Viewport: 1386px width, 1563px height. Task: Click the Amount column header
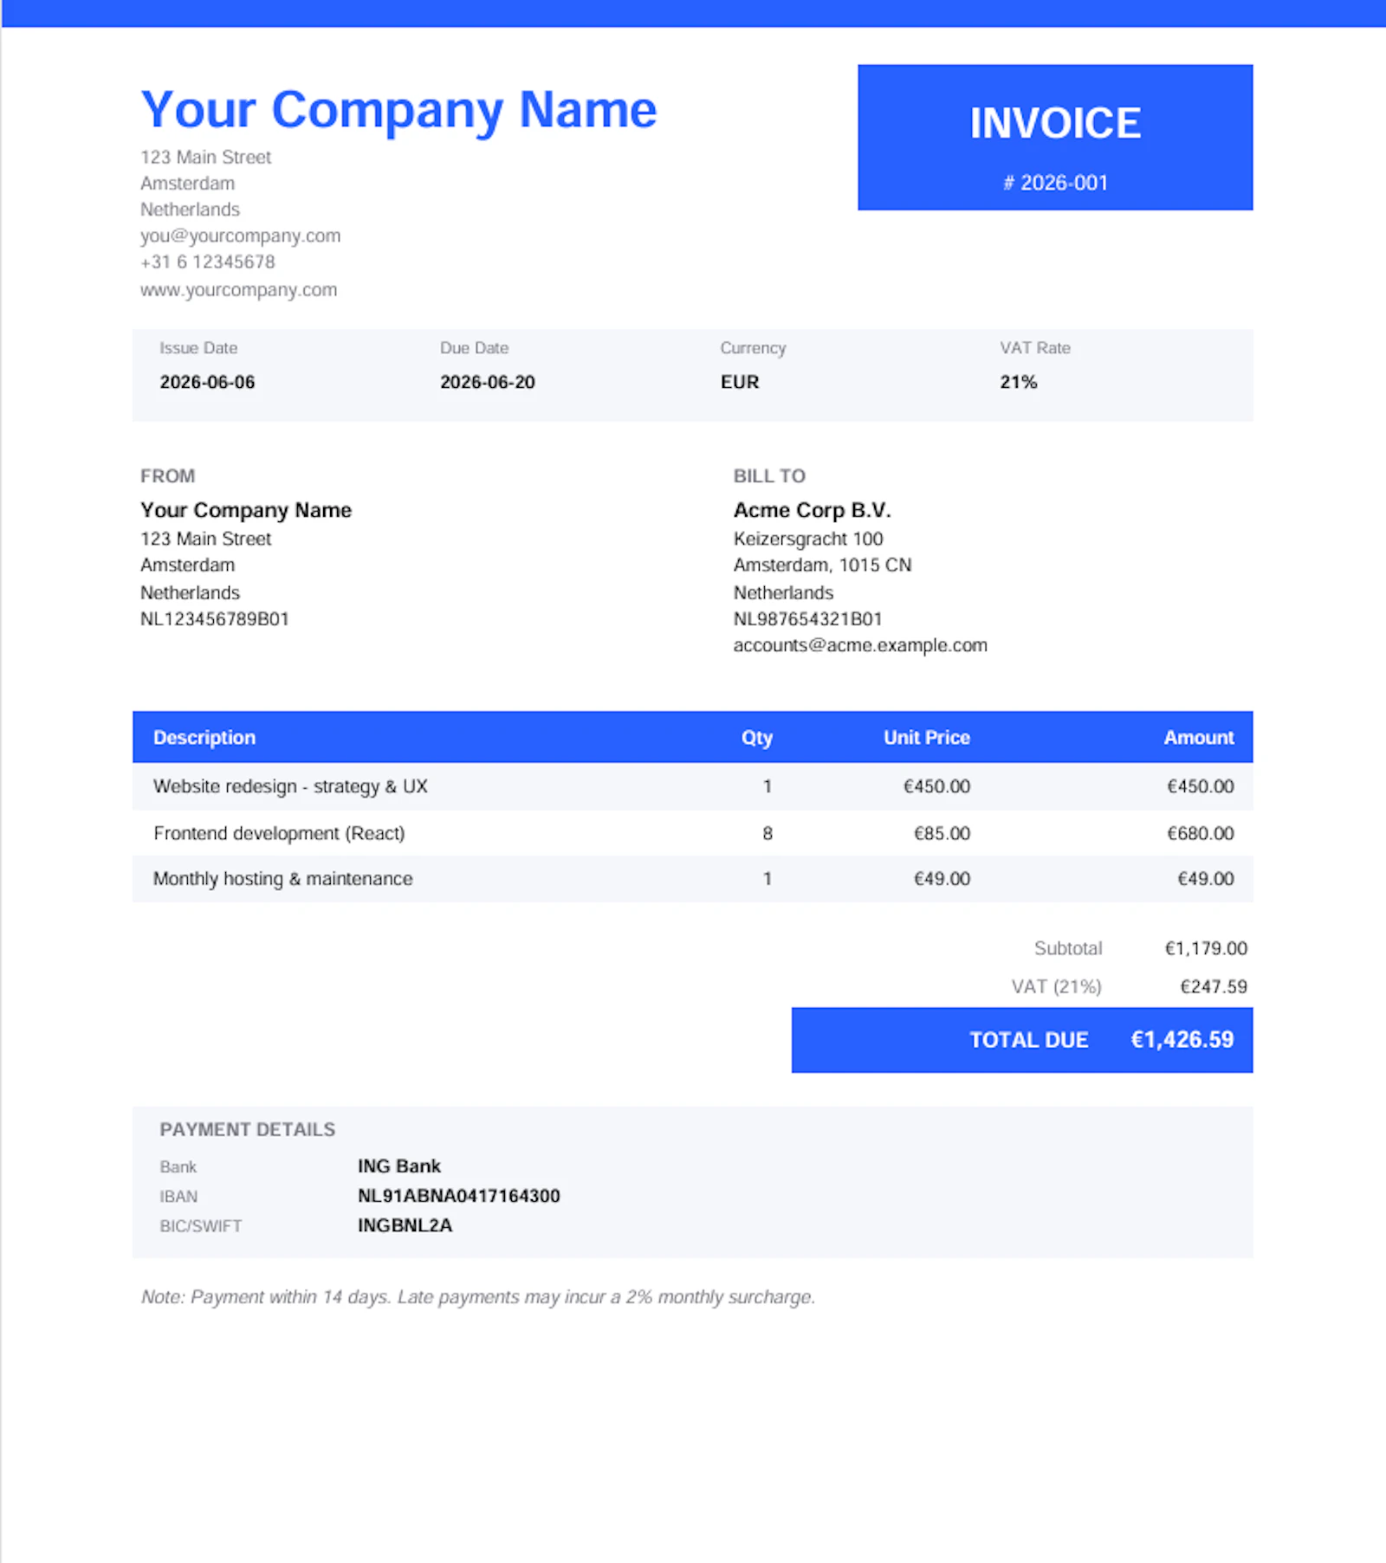(1198, 738)
